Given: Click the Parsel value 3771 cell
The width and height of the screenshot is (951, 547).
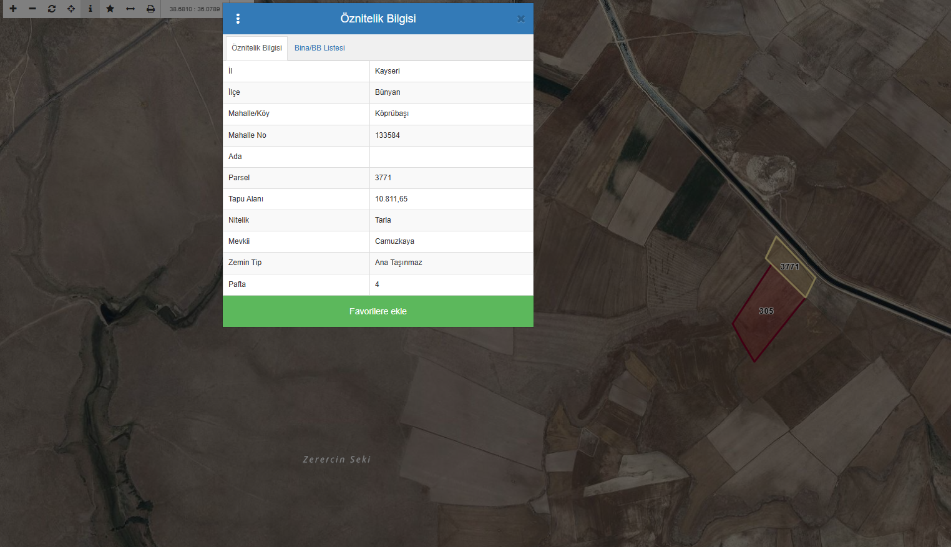Looking at the screenshot, I should pyautogui.click(x=383, y=178).
